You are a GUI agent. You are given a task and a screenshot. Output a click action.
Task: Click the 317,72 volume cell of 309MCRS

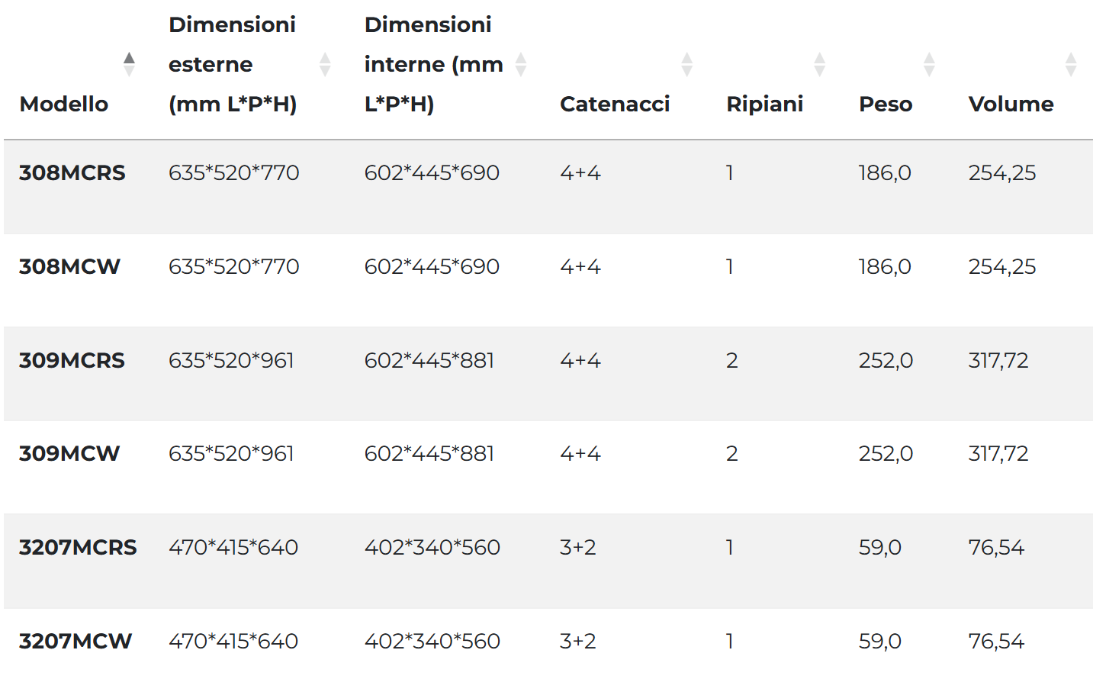click(x=998, y=360)
